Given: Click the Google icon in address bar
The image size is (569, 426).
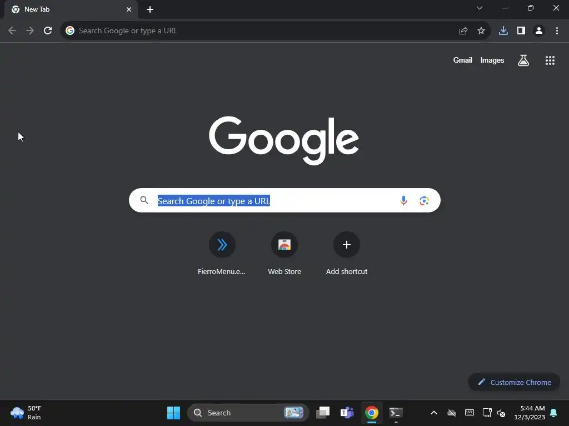Looking at the screenshot, I should tap(70, 31).
